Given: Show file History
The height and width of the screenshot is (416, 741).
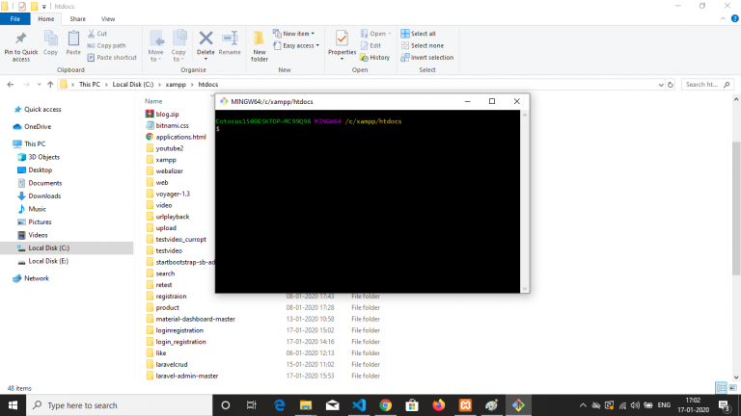Looking at the screenshot, I should click(x=374, y=58).
